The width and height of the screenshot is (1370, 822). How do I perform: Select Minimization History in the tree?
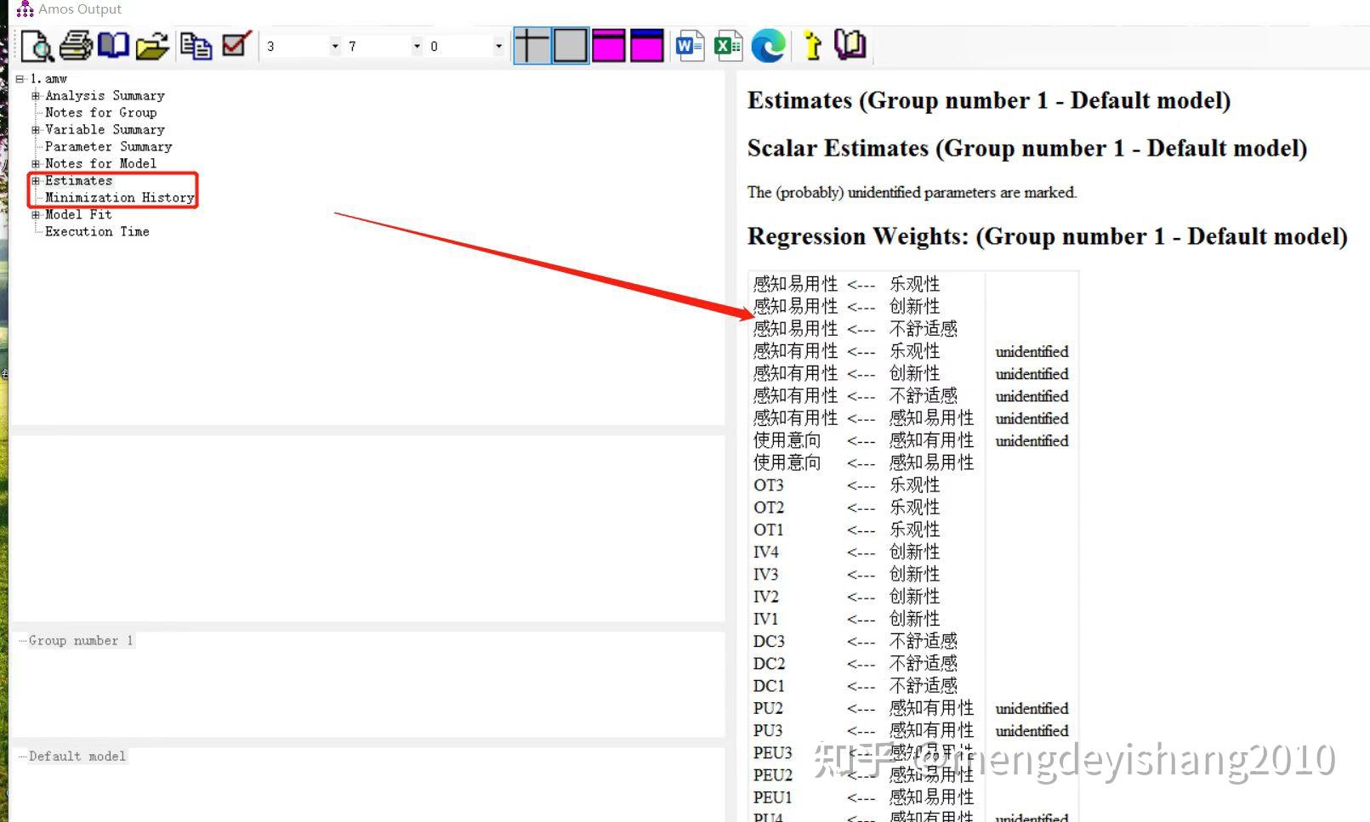point(119,197)
